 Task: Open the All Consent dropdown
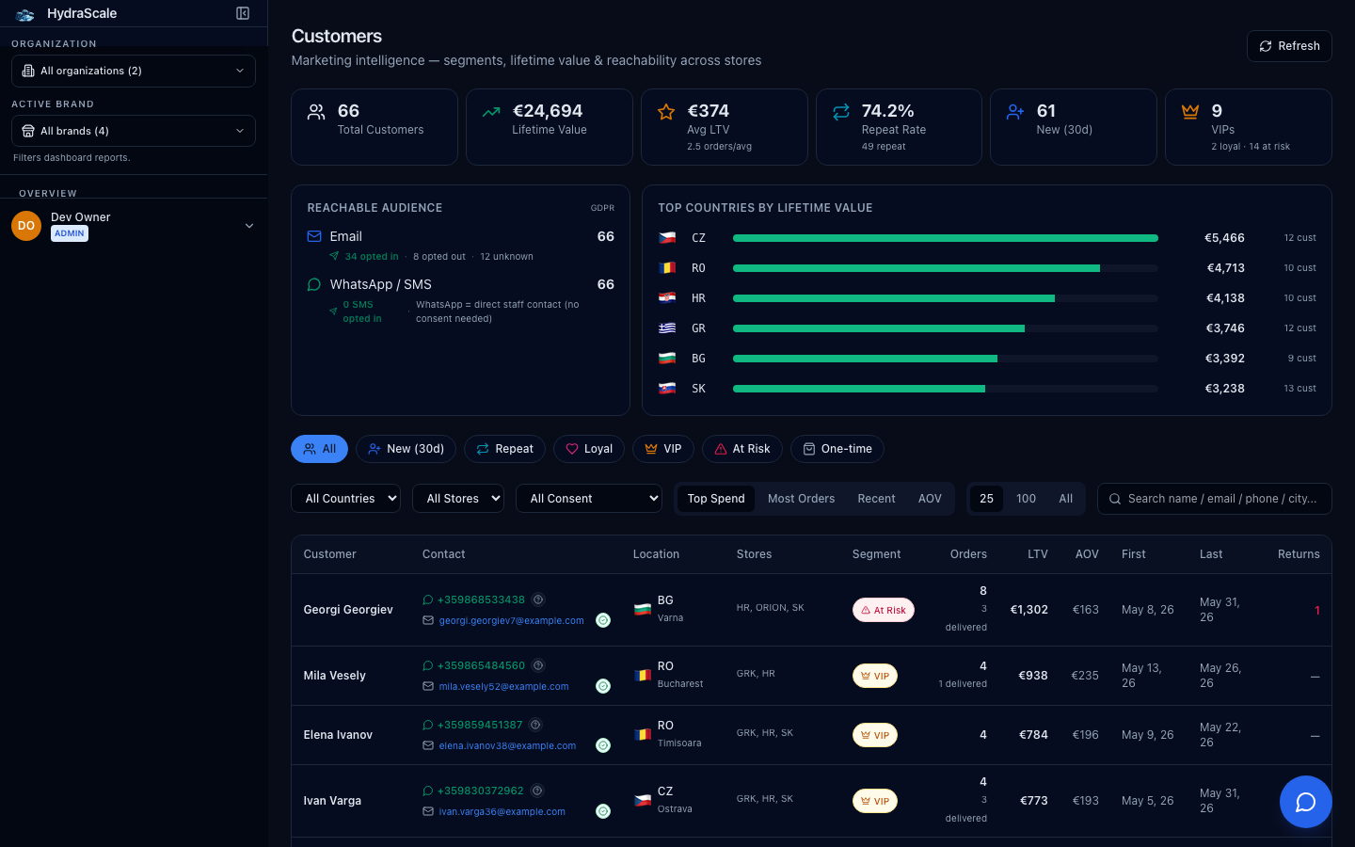tap(588, 499)
